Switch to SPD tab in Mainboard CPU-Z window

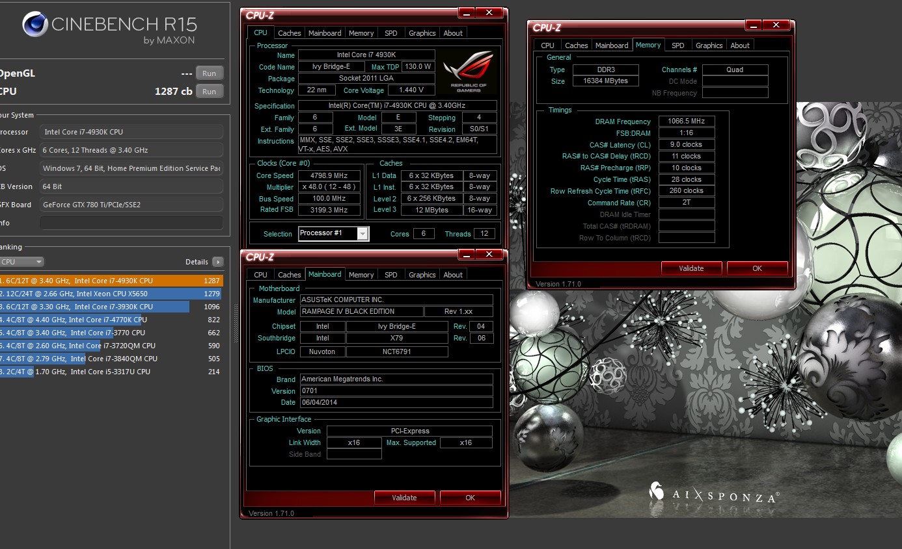point(390,275)
